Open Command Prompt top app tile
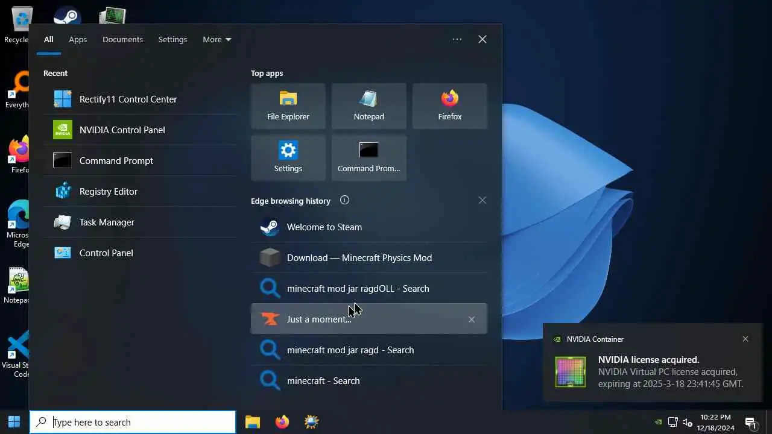Image resolution: width=772 pixels, height=434 pixels. point(369,158)
